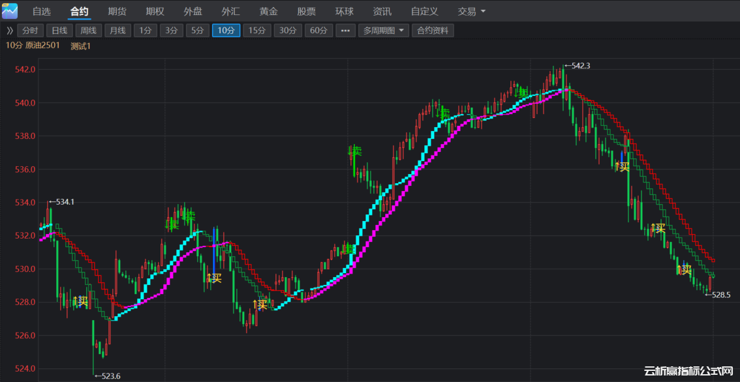This screenshot has height=382, width=740.
Task: Open the 资讯 news tab
Action: click(382, 12)
